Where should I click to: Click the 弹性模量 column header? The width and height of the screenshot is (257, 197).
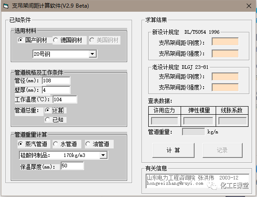pos(198,110)
